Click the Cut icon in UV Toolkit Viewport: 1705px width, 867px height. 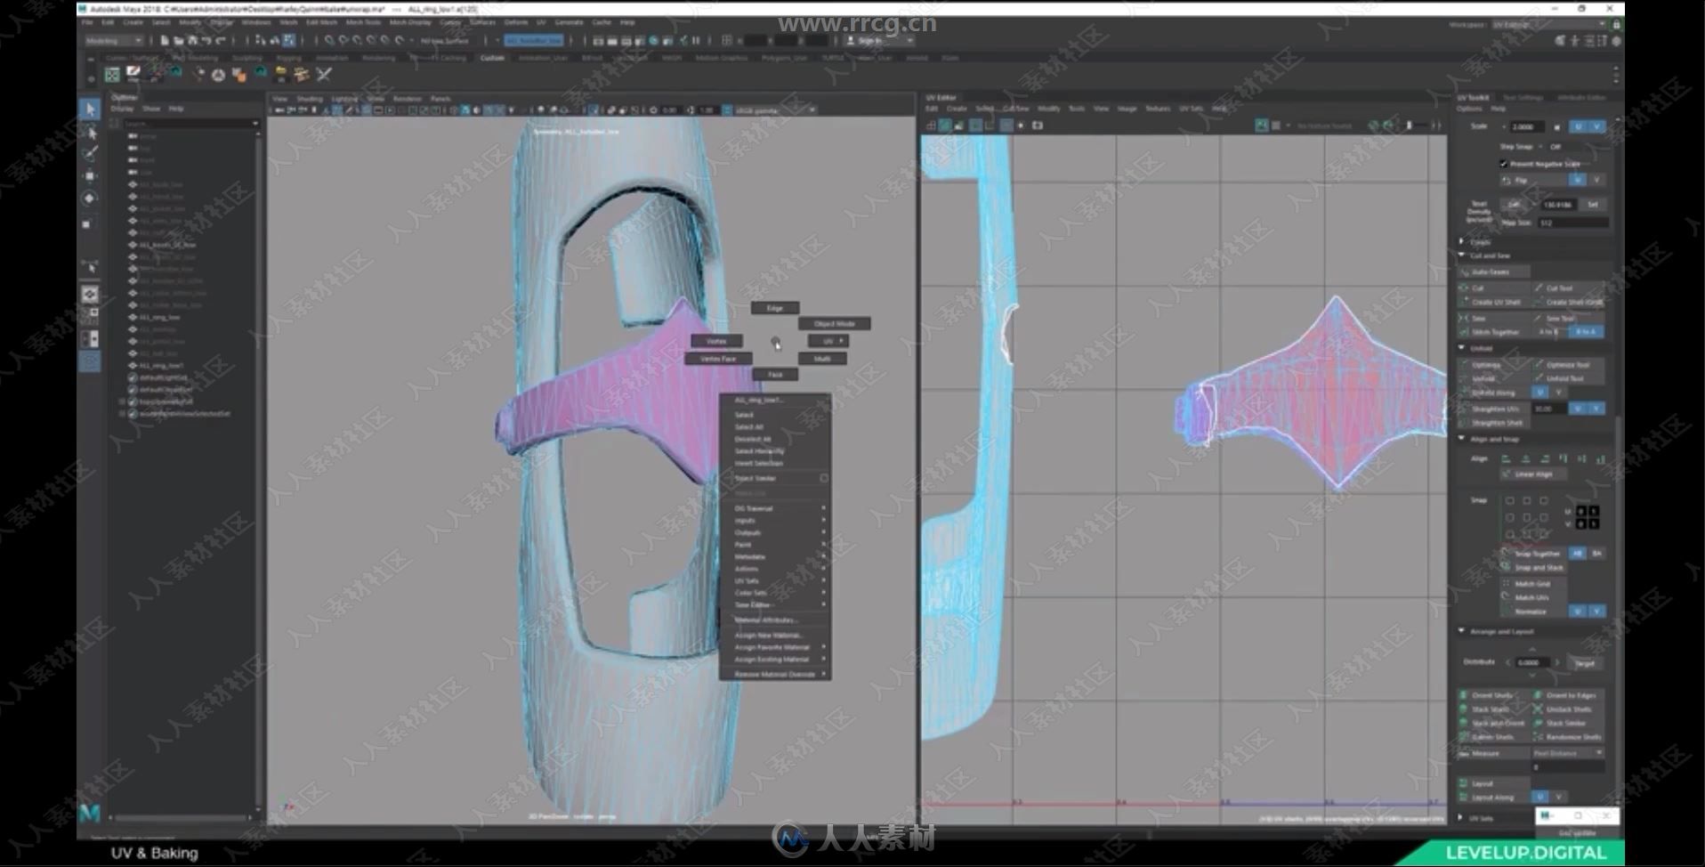pos(1465,288)
